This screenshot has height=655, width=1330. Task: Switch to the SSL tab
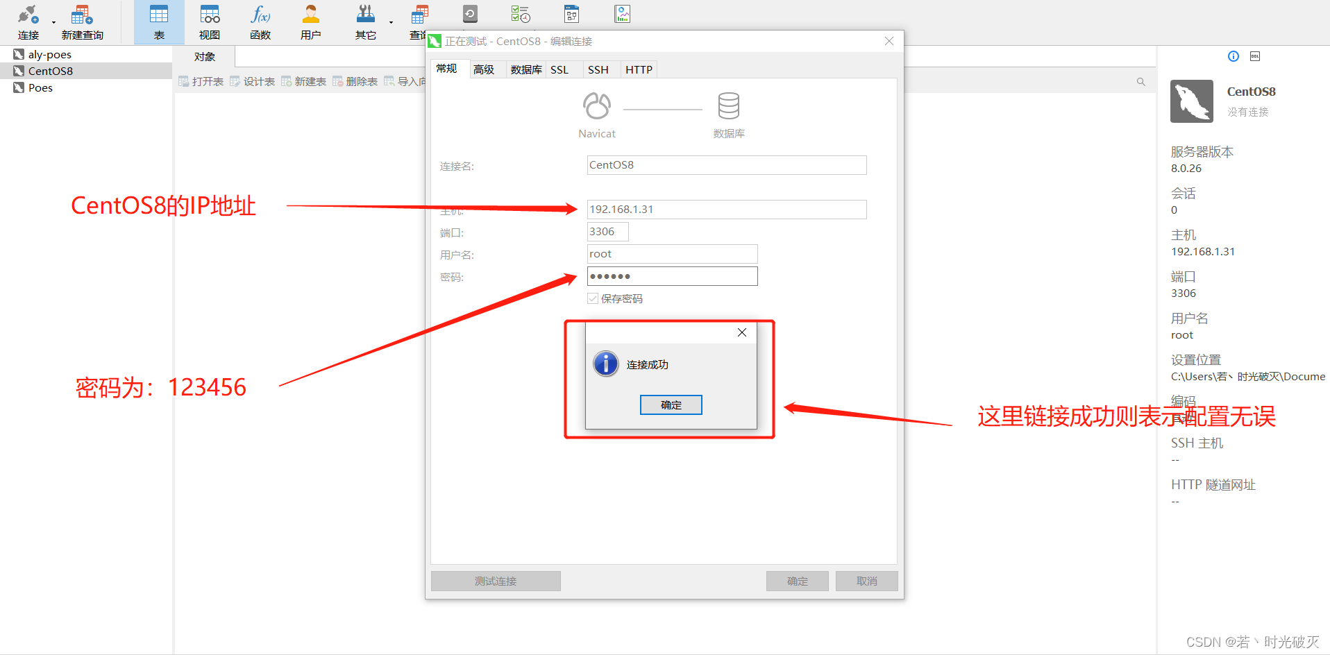tap(559, 69)
